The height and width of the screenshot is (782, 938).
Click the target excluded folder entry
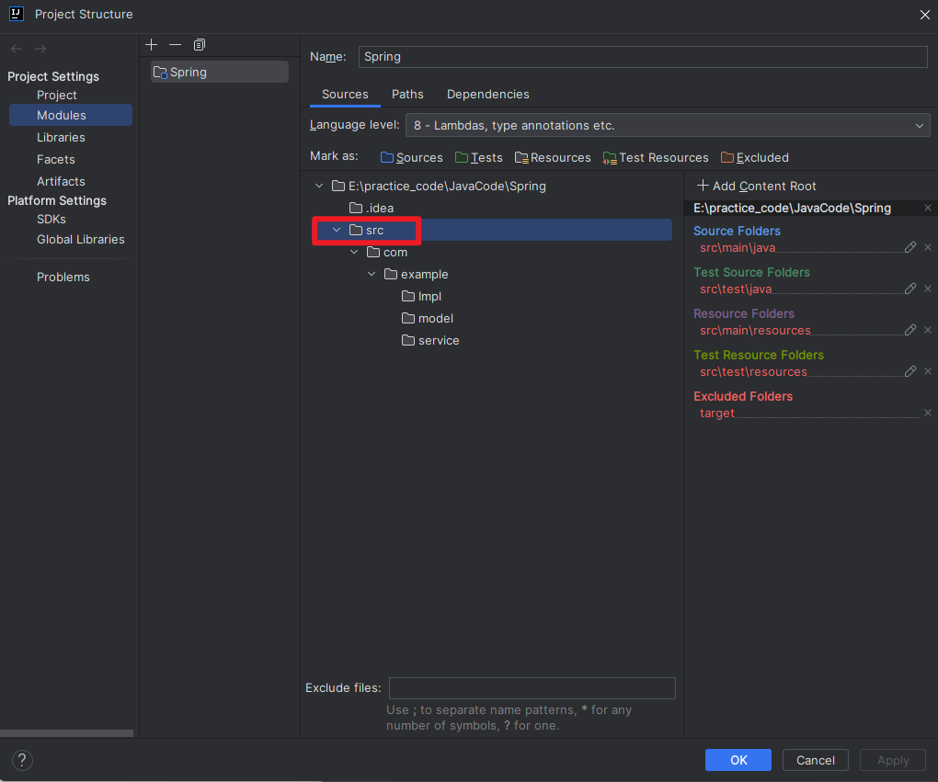click(716, 414)
